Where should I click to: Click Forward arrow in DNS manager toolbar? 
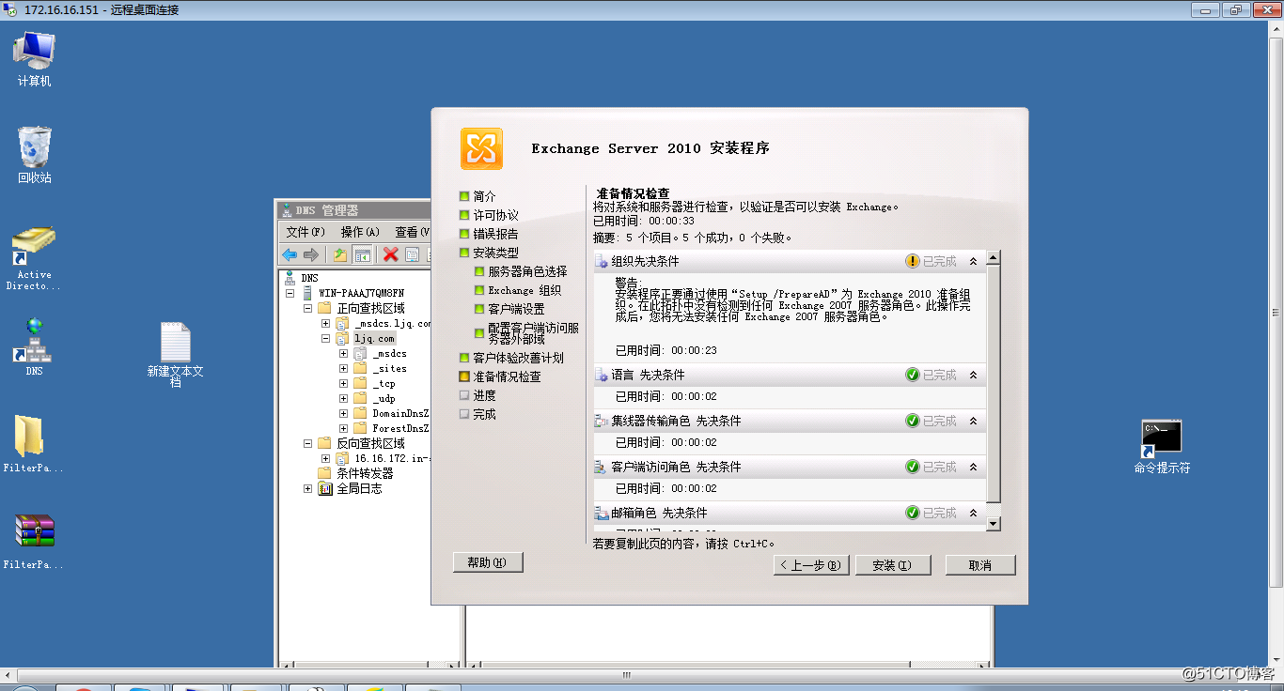[x=310, y=254]
